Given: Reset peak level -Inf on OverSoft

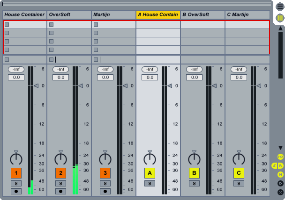Looking at the screenshot, I should 60,69.
